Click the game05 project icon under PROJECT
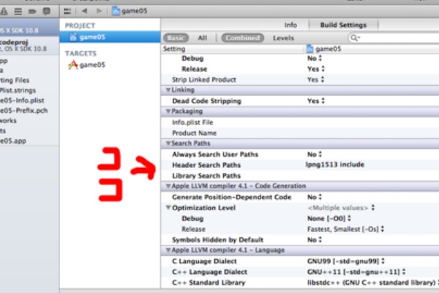This screenshot has height=293, width=439. pos(73,37)
